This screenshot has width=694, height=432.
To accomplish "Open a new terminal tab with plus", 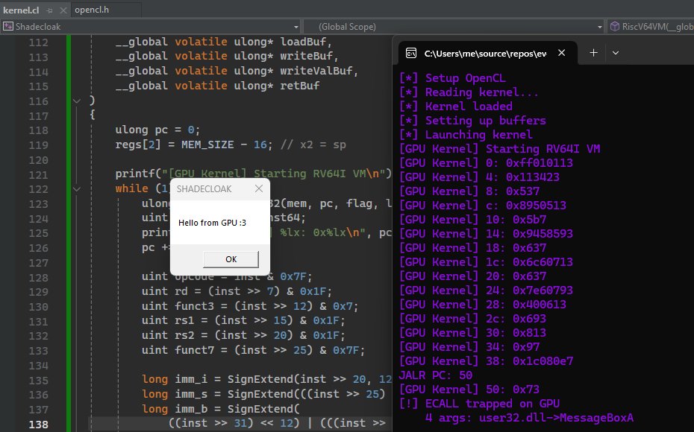I will 593,53.
